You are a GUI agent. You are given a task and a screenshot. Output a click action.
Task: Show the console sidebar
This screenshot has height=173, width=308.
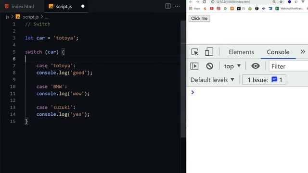pyautogui.click(x=194, y=66)
